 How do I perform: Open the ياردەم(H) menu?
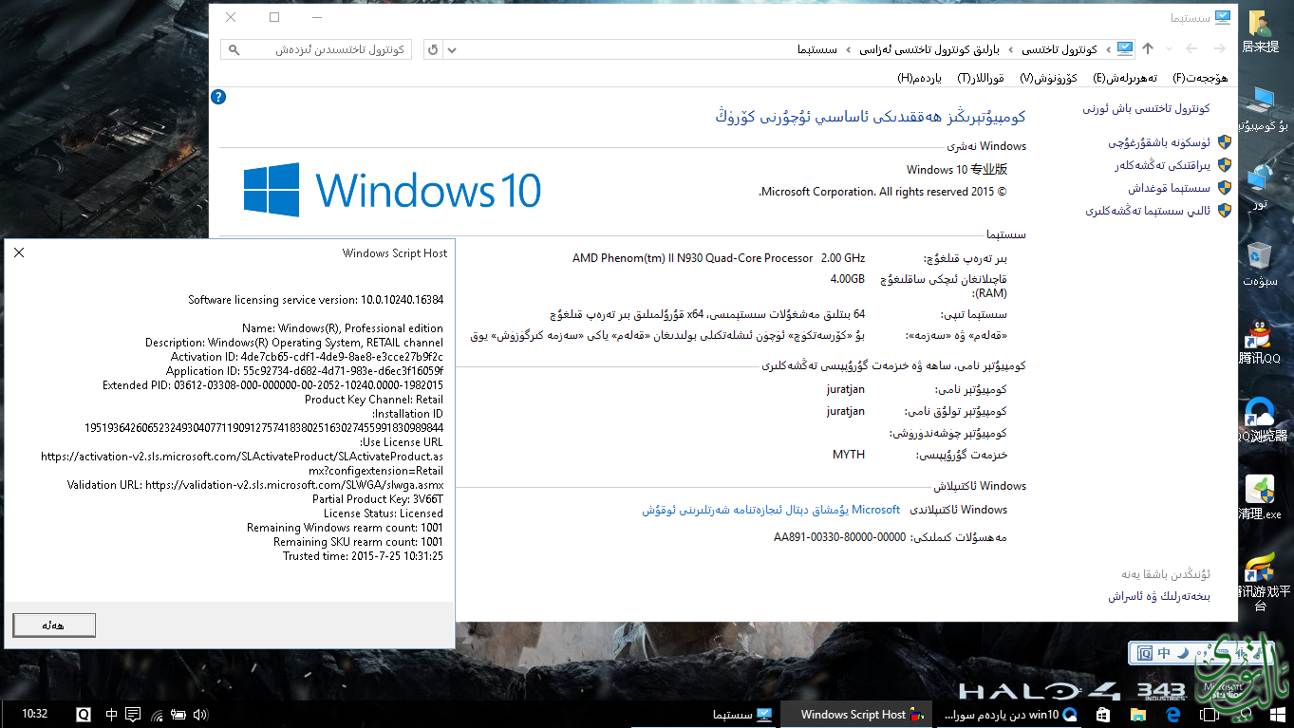click(920, 78)
